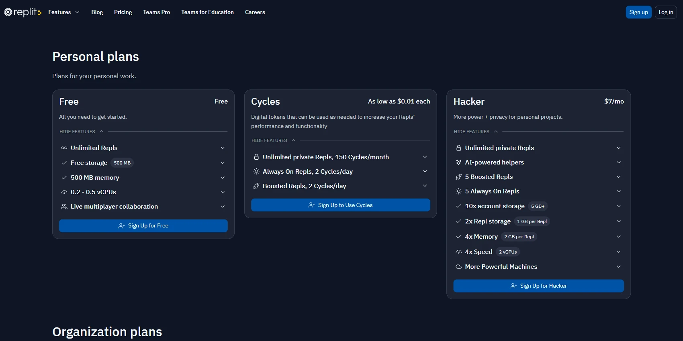Click the Sign up button in header
The image size is (683, 341).
(x=639, y=12)
